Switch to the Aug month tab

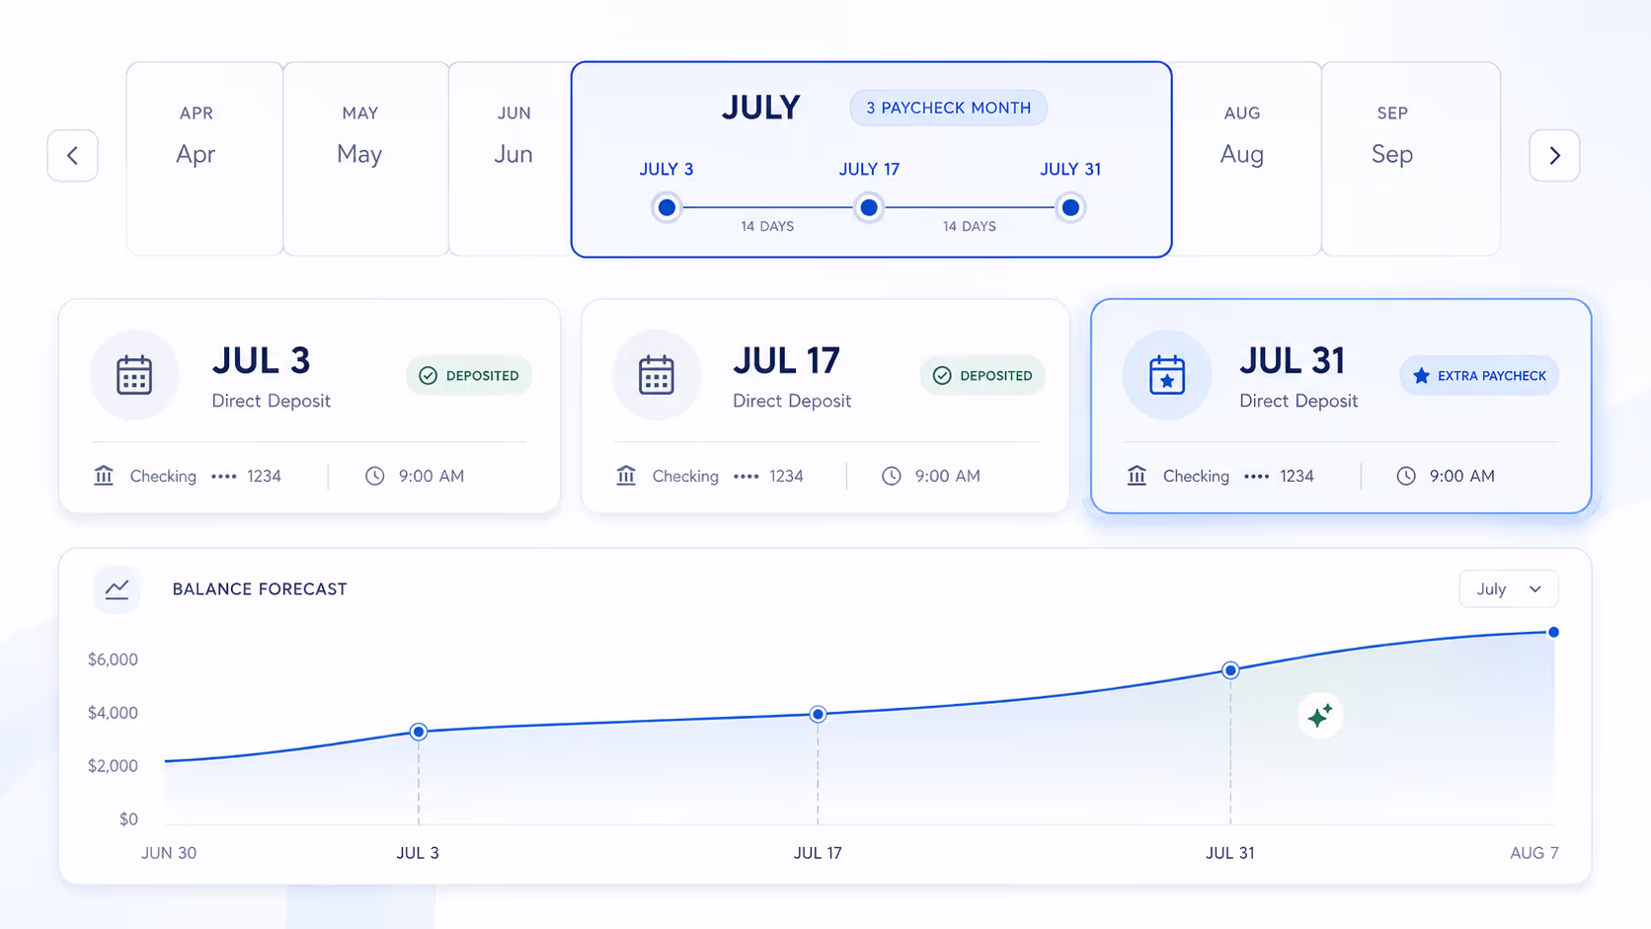[1246, 159]
